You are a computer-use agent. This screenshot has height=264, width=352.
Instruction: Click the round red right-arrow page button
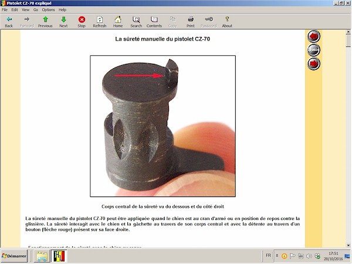coord(314,63)
